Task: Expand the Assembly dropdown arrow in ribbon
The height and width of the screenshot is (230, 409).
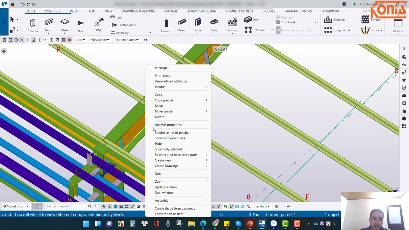Action: (x=150, y=33)
